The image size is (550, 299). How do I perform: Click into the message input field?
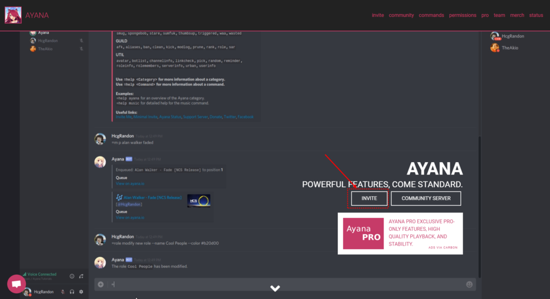point(285,284)
